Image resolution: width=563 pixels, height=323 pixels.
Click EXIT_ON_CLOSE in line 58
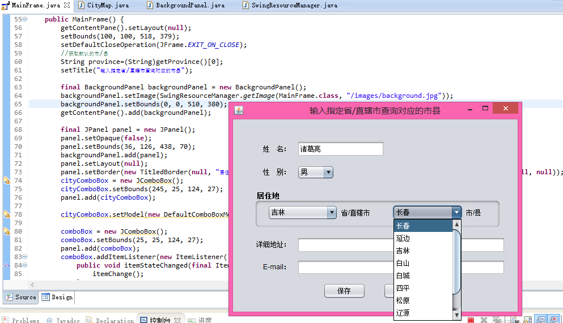pos(213,45)
